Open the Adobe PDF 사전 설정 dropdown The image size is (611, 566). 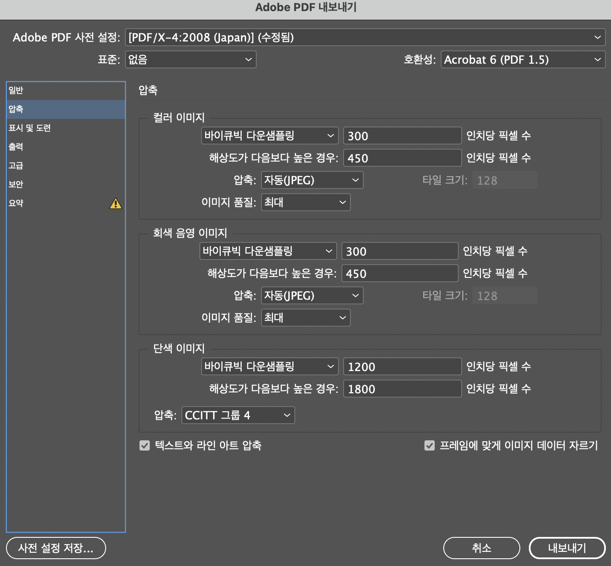click(365, 37)
